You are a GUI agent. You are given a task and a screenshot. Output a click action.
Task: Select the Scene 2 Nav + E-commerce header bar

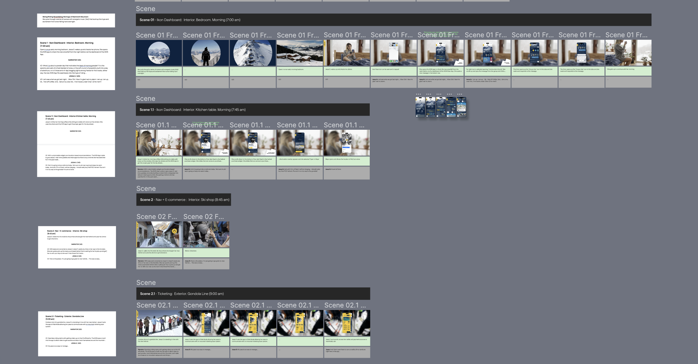point(184,200)
